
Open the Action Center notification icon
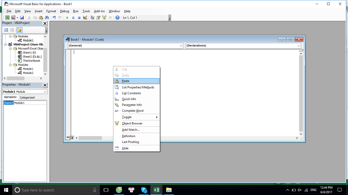click(x=340, y=190)
